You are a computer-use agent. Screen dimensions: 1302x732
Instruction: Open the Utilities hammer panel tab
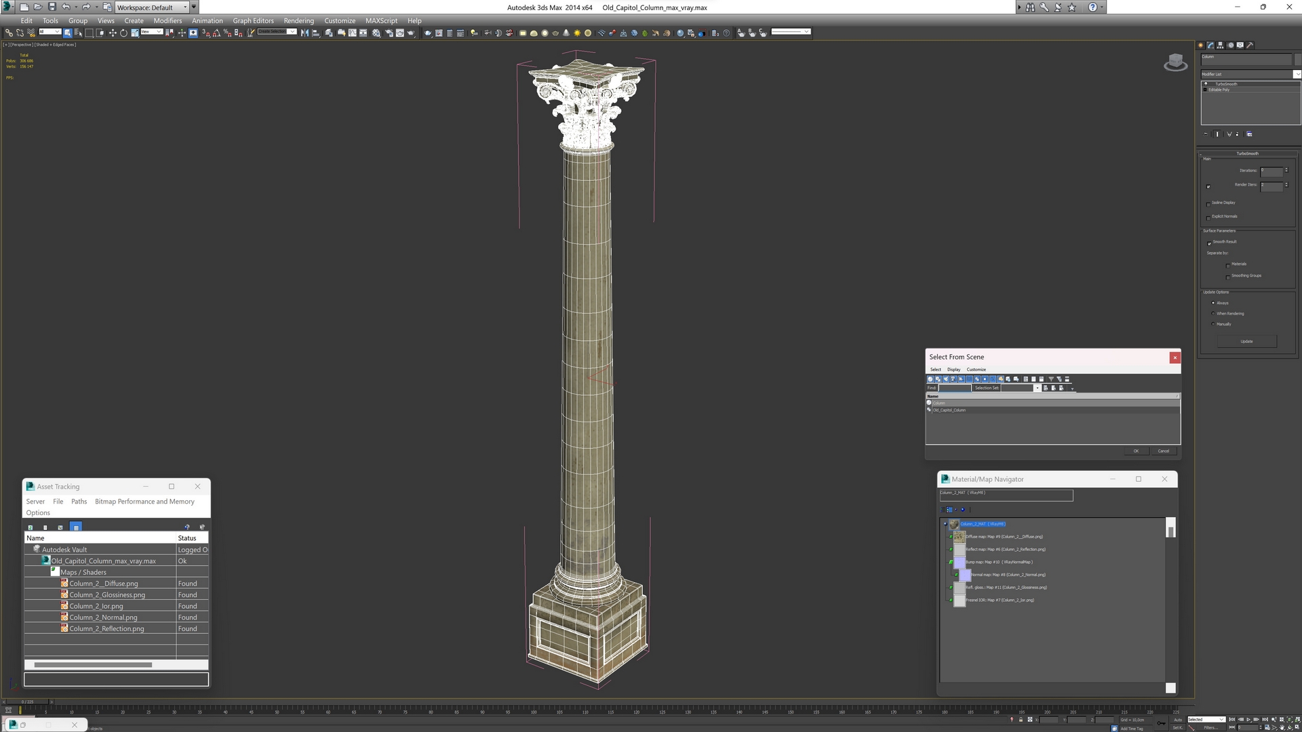pos(1250,45)
